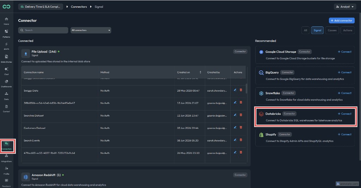Click the app logo in top-left corner
Screen dimensions: 361x188
6,7
